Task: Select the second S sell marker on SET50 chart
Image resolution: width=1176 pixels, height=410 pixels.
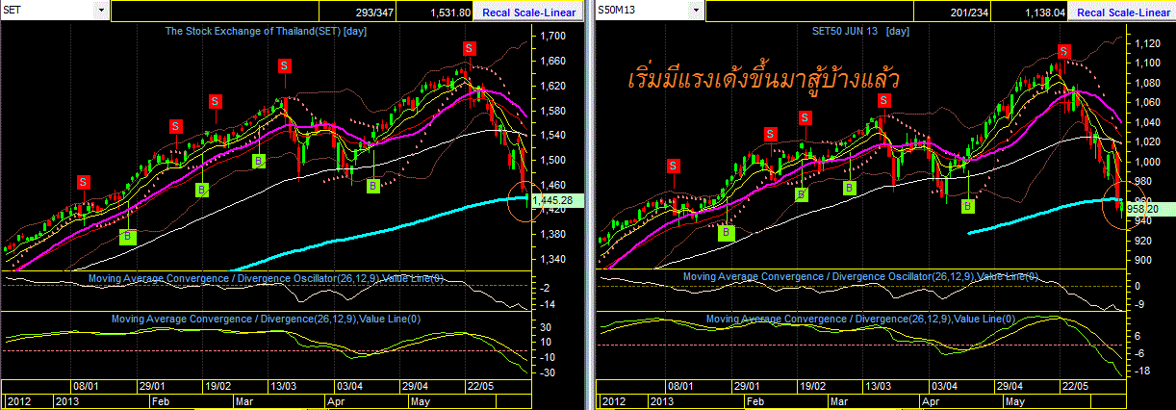Action: pyautogui.click(x=770, y=134)
